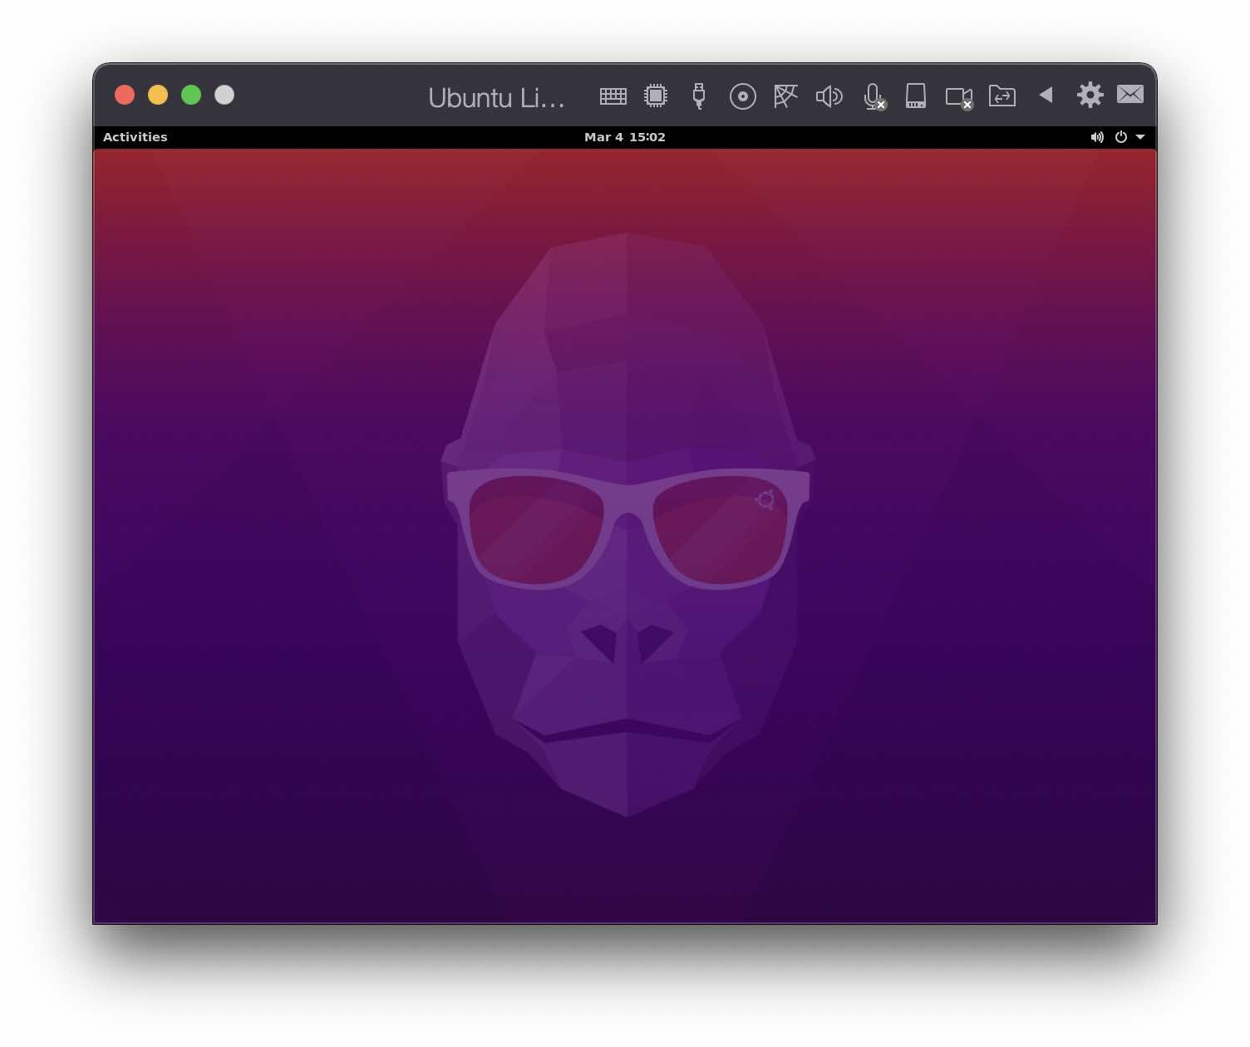Click the CPU chip icon
The image size is (1250, 1047).
(x=656, y=96)
